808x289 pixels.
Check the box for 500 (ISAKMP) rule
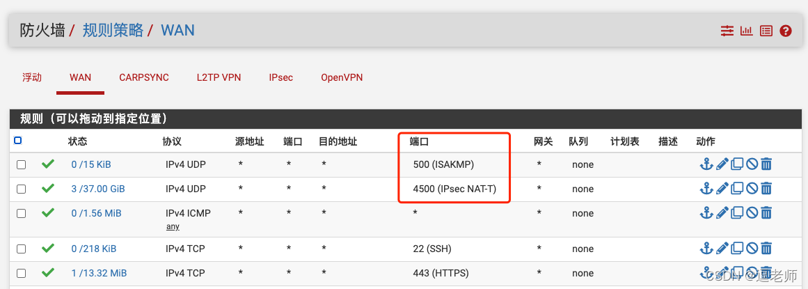21,164
